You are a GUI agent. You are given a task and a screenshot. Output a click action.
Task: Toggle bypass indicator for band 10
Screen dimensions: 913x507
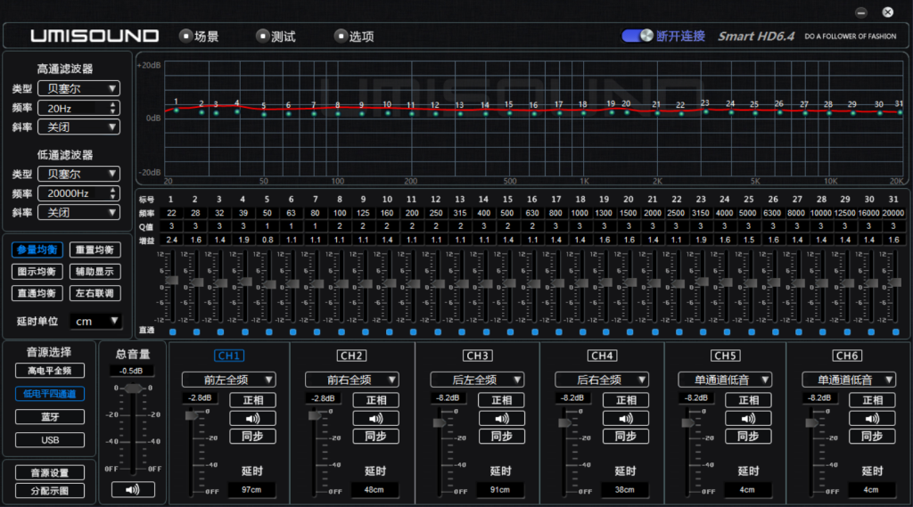point(389,331)
